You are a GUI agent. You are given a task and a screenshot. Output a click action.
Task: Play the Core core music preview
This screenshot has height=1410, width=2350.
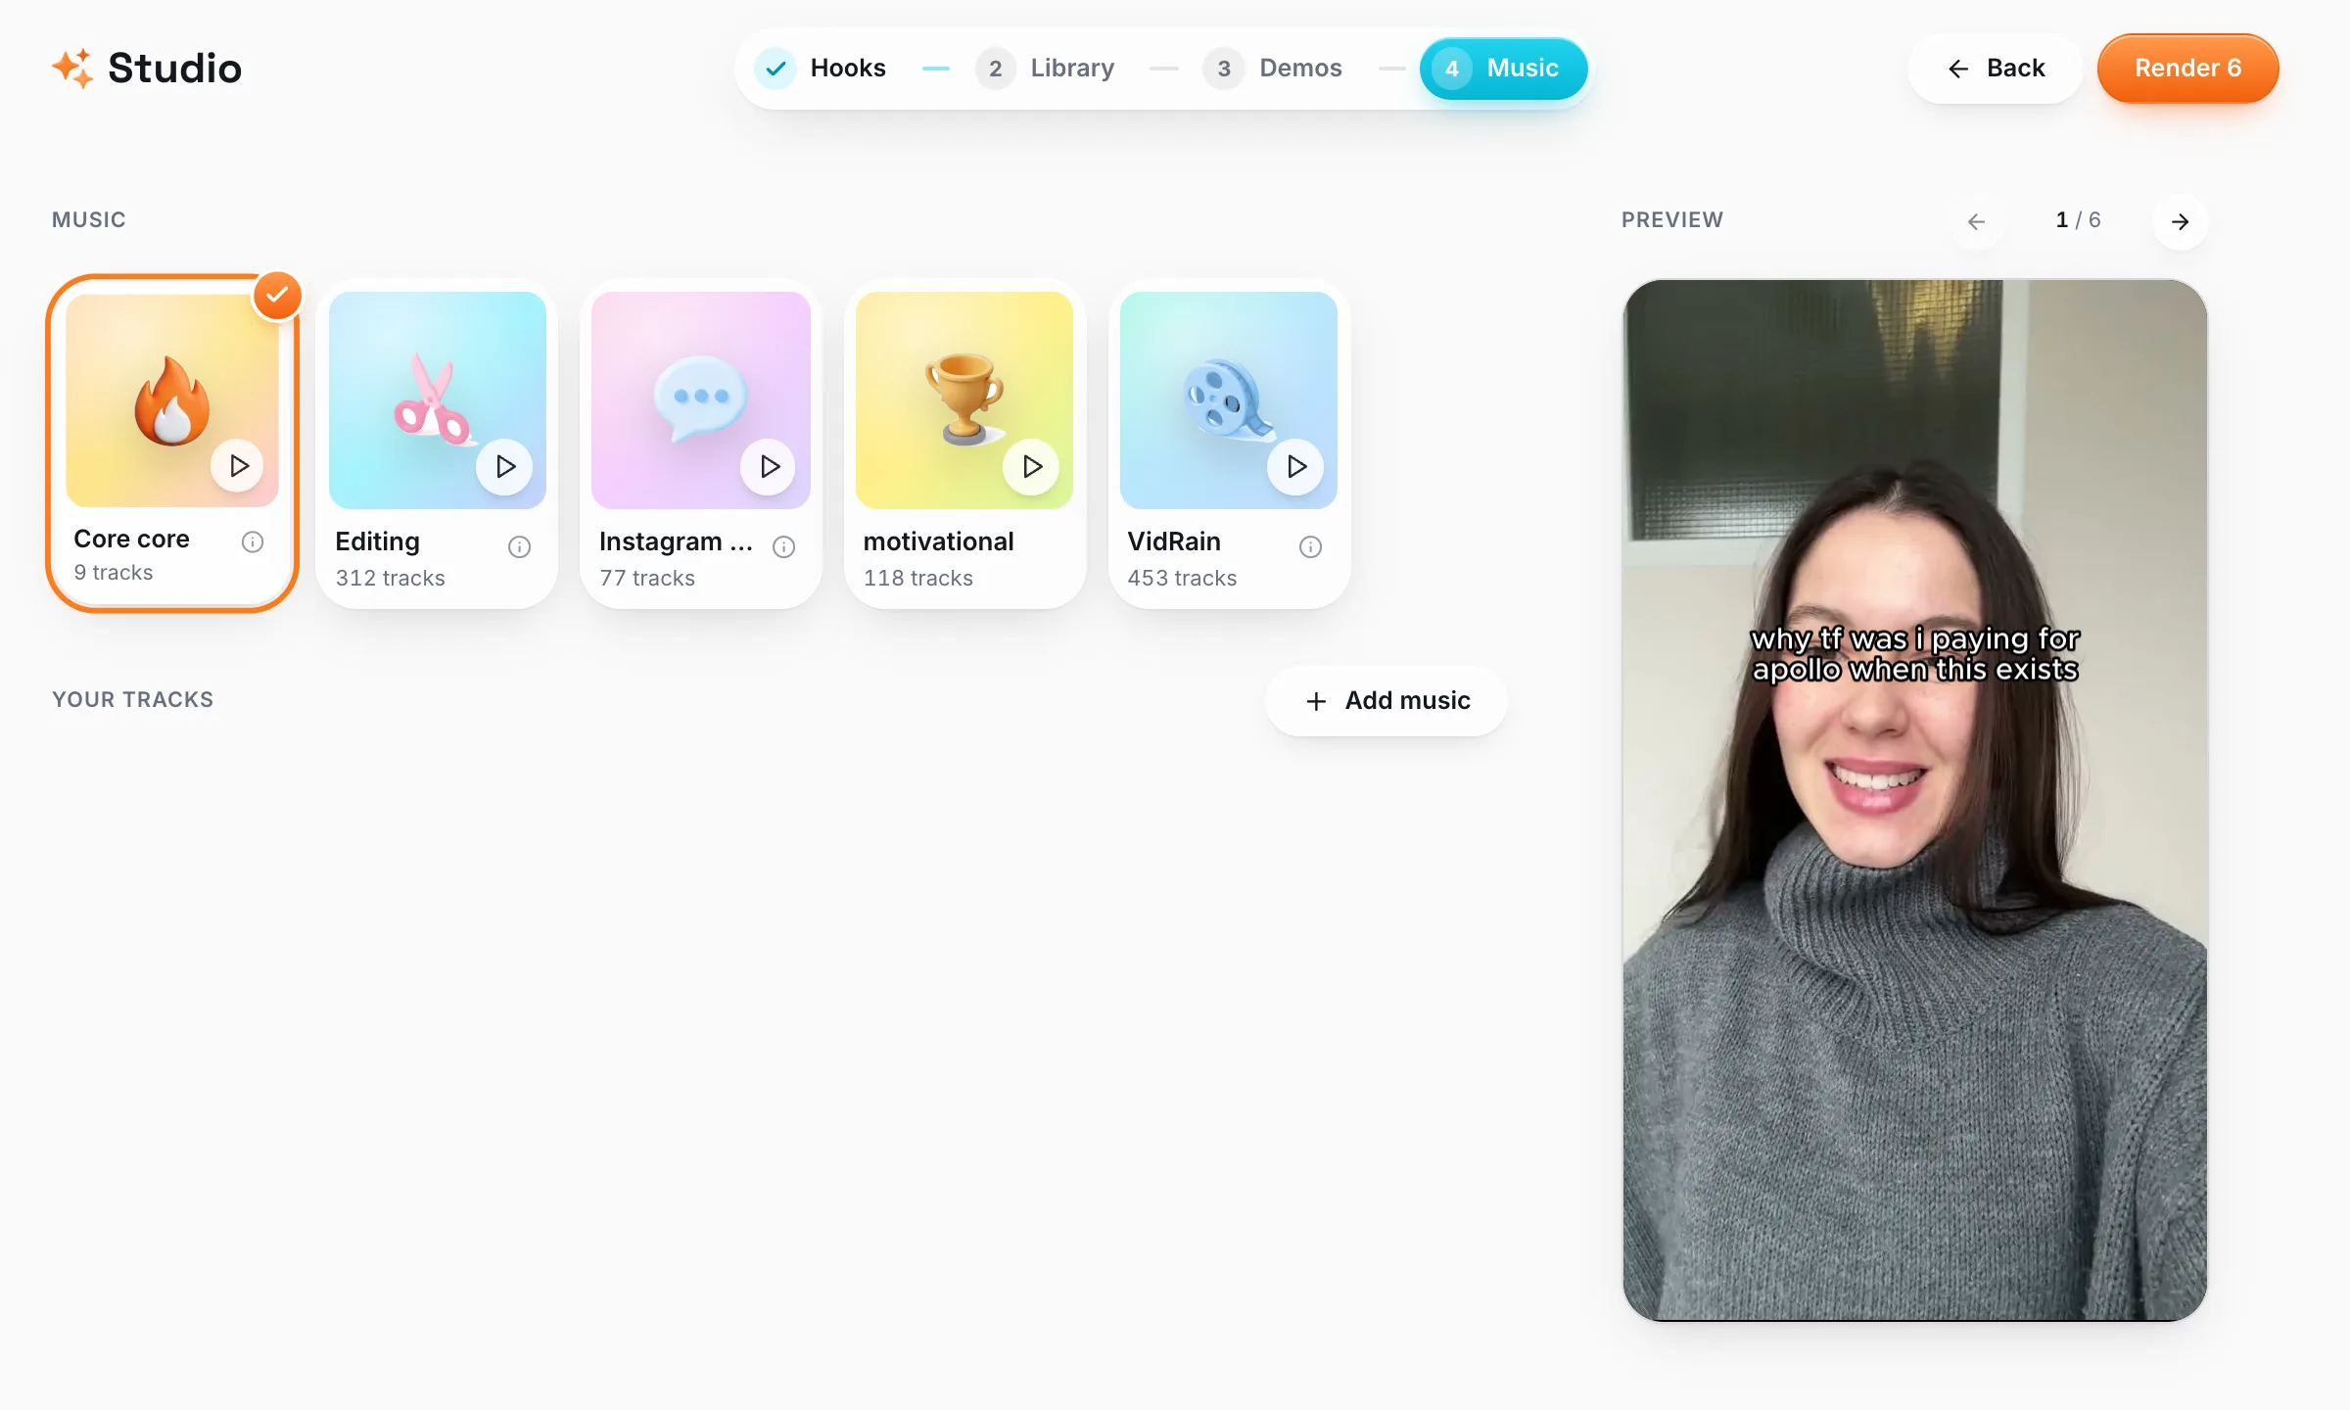[x=238, y=466]
